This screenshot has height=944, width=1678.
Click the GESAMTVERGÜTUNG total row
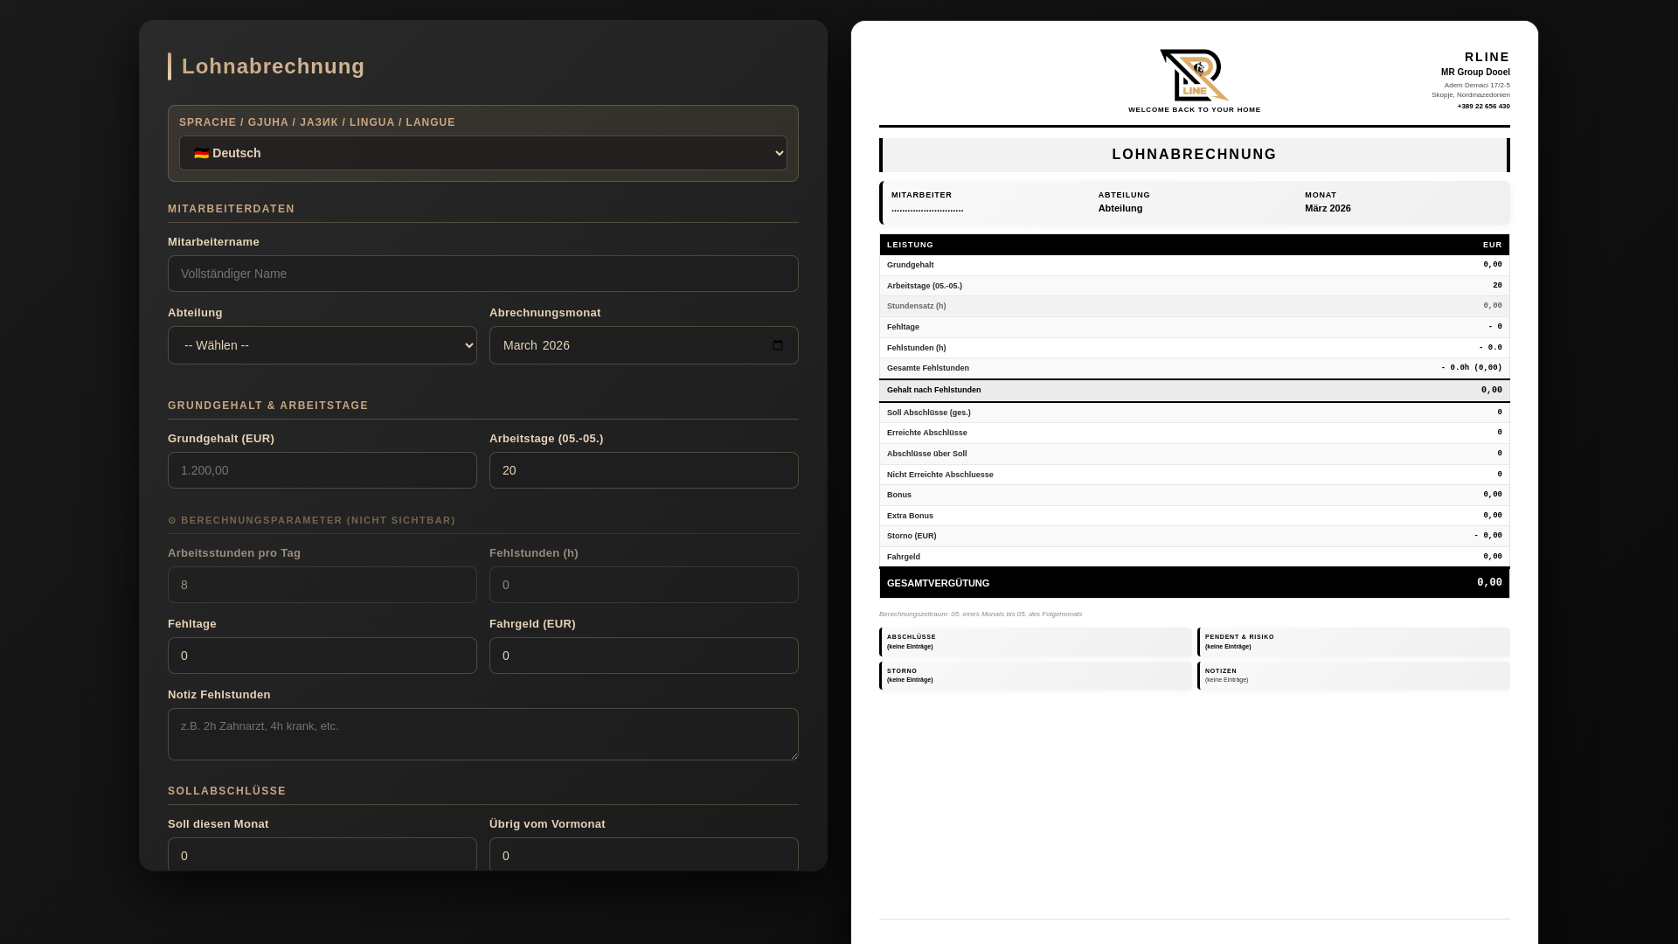pyautogui.click(x=1194, y=583)
